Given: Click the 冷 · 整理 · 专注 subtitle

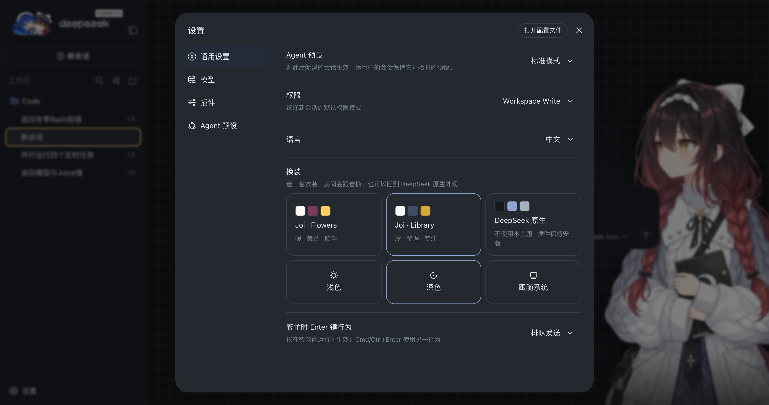Looking at the screenshot, I should tap(416, 238).
